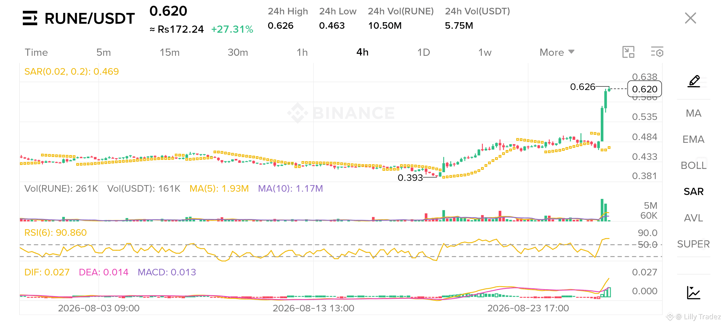Viewport: 723px width, 324px height.
Task: Switch to the 1w interval
Action: click(485, 52)
